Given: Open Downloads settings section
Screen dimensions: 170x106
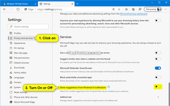Looking at the screenshot, I should coord(19,68).
